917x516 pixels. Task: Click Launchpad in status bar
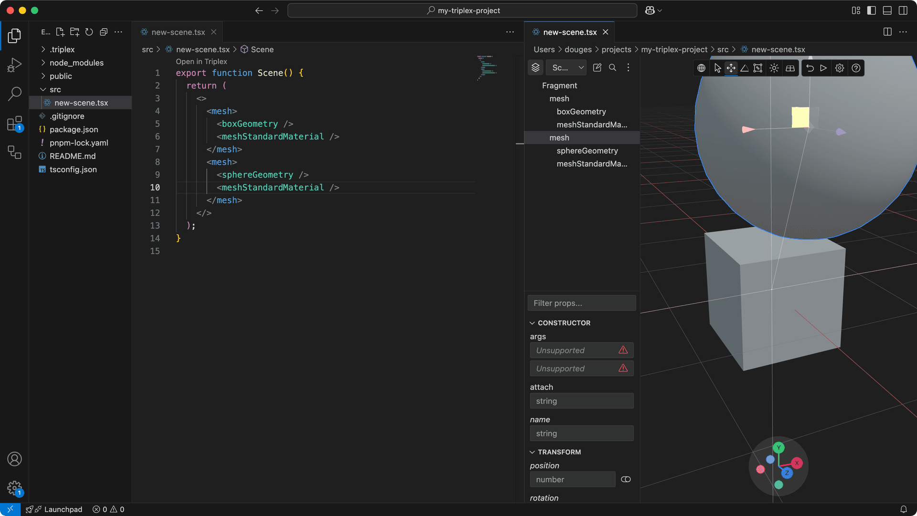(x=63, y=509)
